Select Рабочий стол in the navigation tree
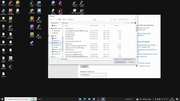 click(x=57, y=52)
